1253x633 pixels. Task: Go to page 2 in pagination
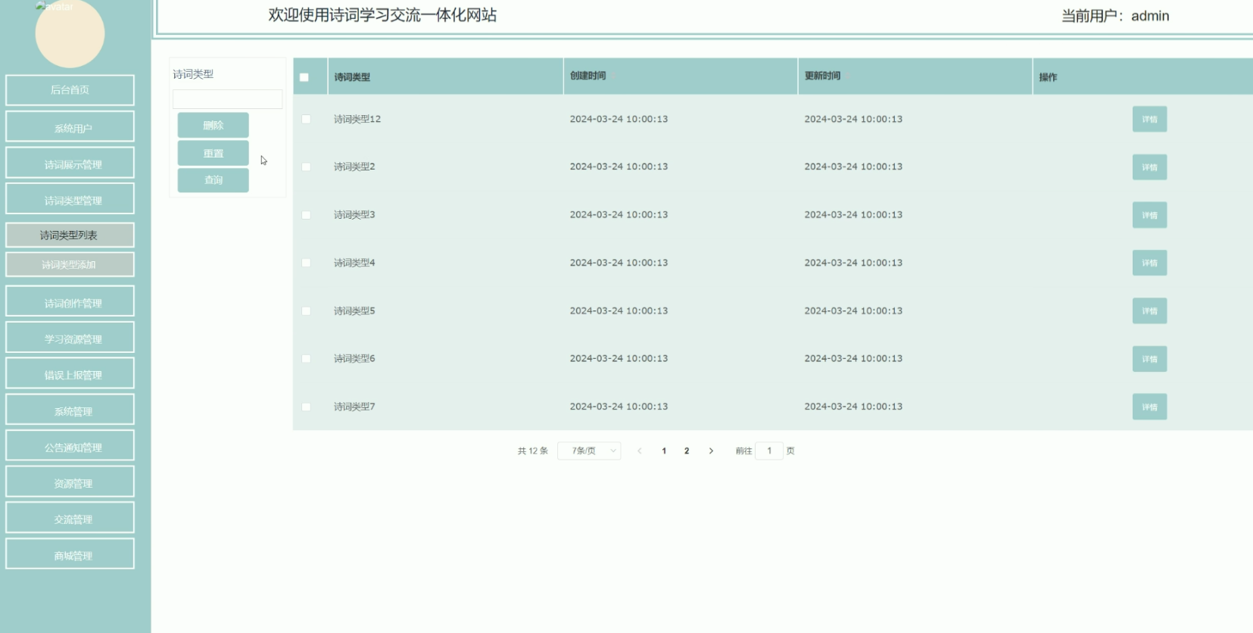point(687,451)
